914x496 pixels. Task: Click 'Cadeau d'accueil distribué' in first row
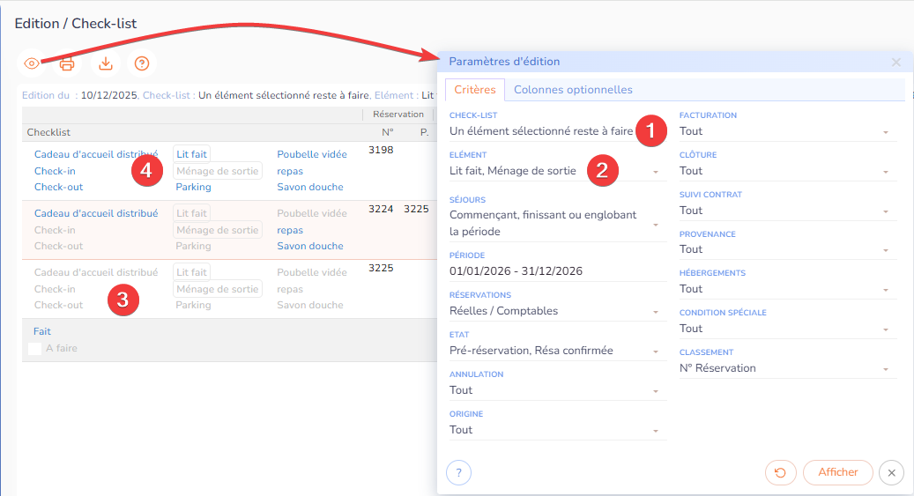pos(95,154)
